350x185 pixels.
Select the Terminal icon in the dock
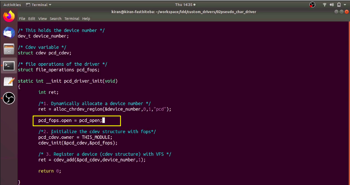point(9,66)
